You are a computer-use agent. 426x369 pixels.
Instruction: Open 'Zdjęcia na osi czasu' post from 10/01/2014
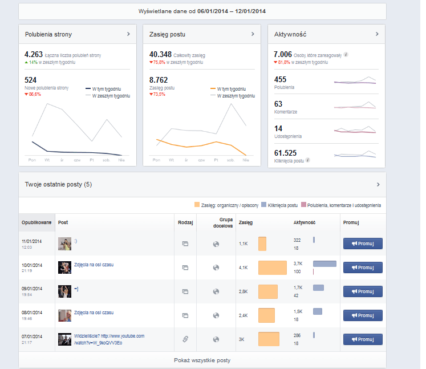click(x=94, y=265)
